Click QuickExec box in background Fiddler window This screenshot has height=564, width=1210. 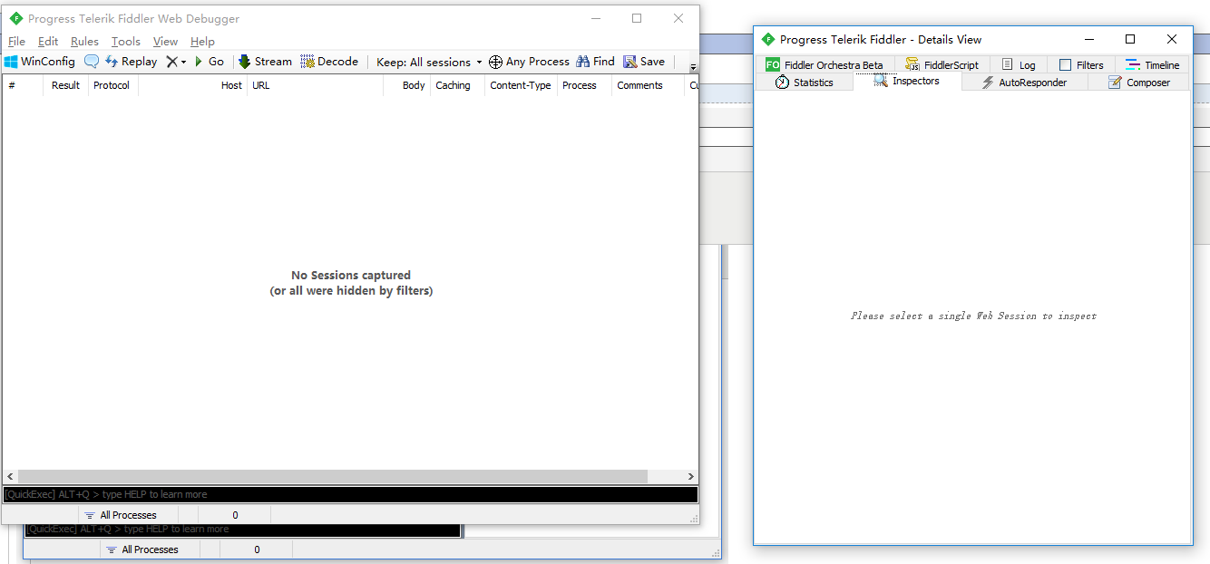point(243,530)
